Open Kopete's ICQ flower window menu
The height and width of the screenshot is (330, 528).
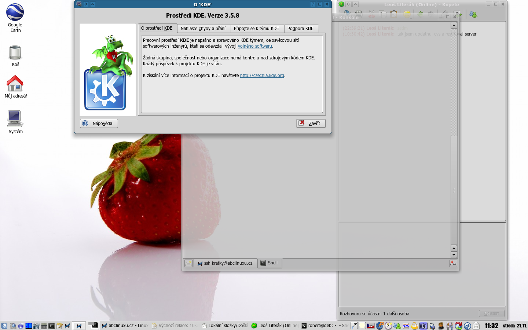click(341, 4)
